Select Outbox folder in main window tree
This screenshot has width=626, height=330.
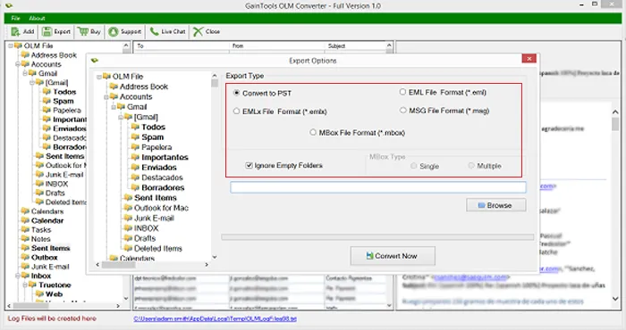45,257
